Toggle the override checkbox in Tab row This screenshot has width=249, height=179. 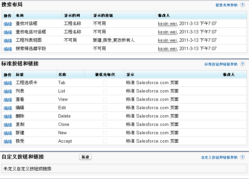point(105,83)
